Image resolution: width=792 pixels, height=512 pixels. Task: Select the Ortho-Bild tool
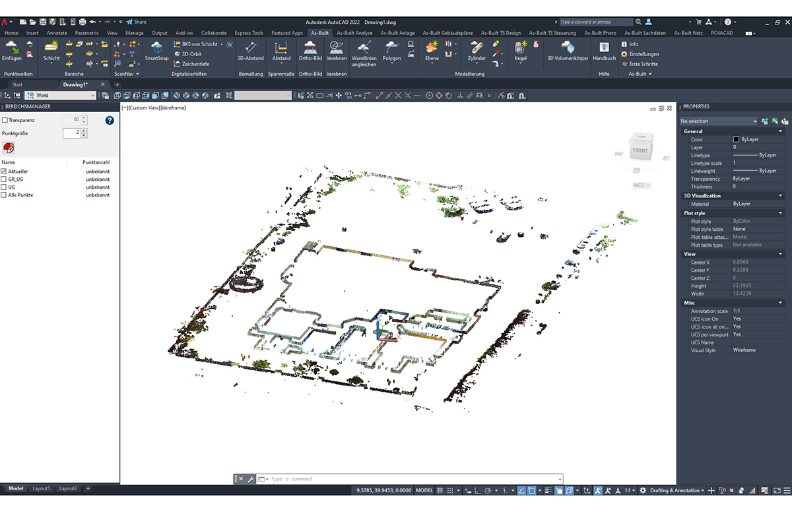click(310, 53)
